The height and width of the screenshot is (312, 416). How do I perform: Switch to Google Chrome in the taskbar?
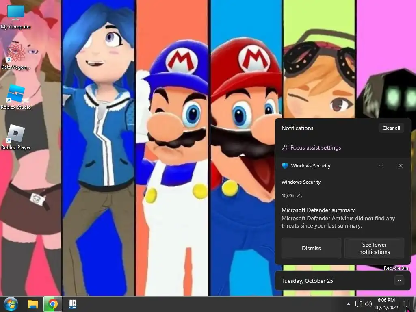(52, 304)
